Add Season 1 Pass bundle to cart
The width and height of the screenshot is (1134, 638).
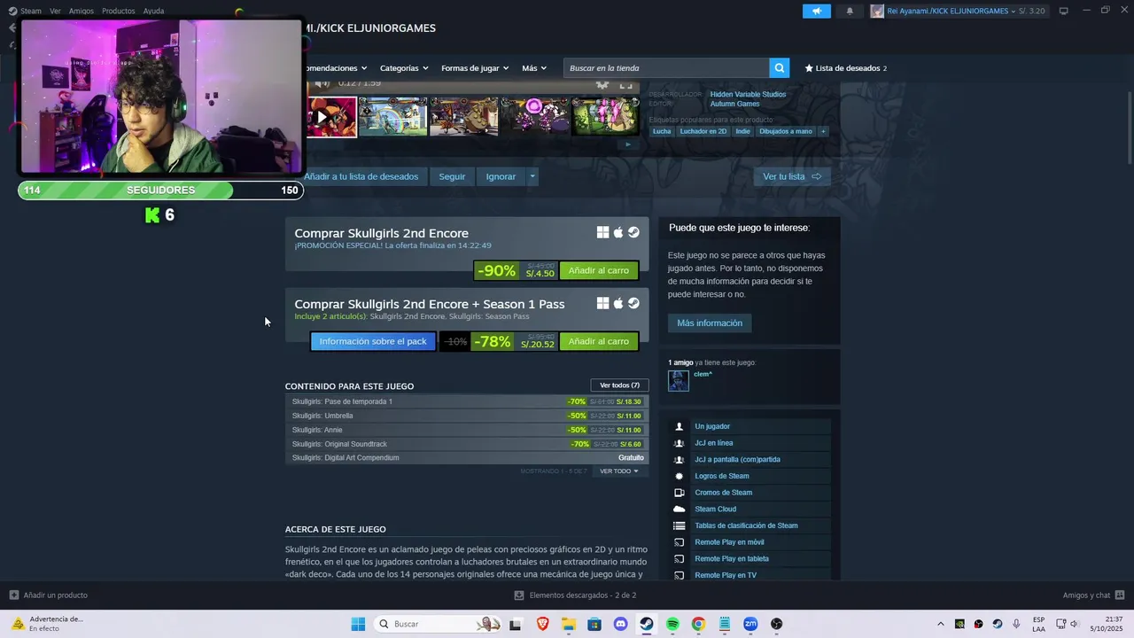point(599,341)
